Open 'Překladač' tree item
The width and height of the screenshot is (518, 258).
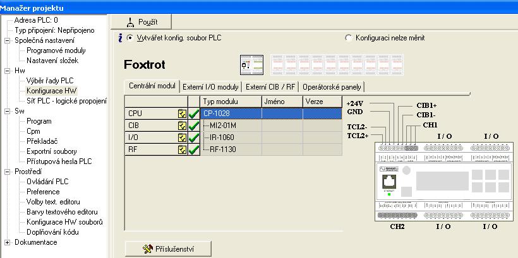coord(42,141)
